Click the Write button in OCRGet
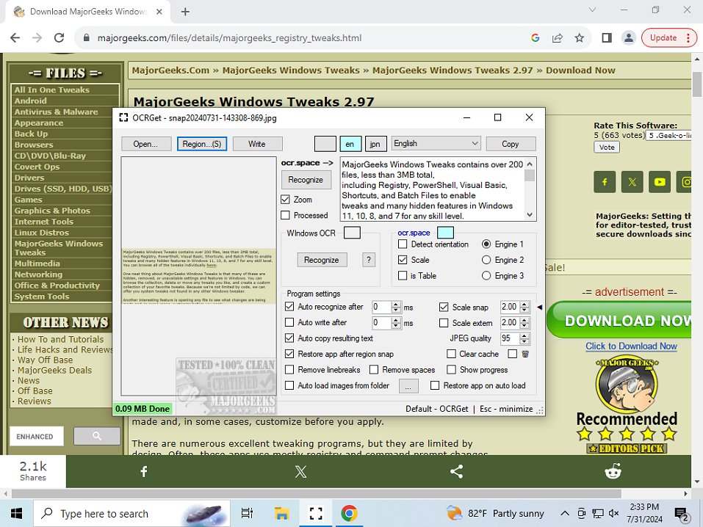Image resolution: width=703 pixels, height=527 pixels. click(257, 144)
